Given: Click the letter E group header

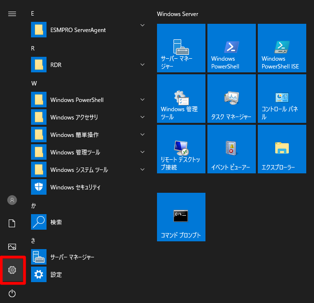Looking at the screenshot, I should 32,14.
